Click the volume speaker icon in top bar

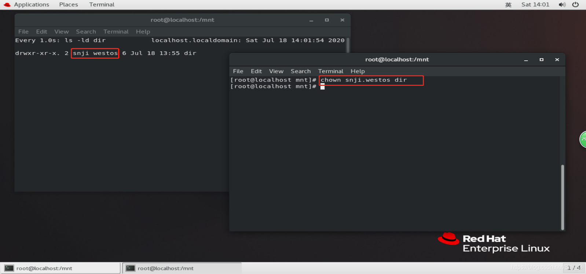(x=562, y=4)
